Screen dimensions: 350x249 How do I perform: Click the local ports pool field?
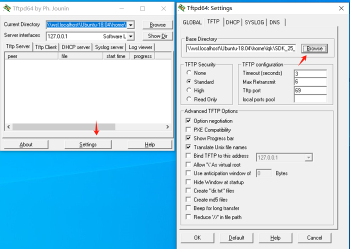[x=310, y=99]
